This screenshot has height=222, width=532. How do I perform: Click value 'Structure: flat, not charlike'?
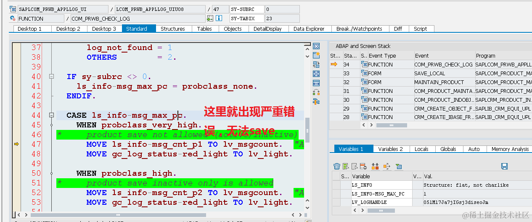(x=466, y=185)
